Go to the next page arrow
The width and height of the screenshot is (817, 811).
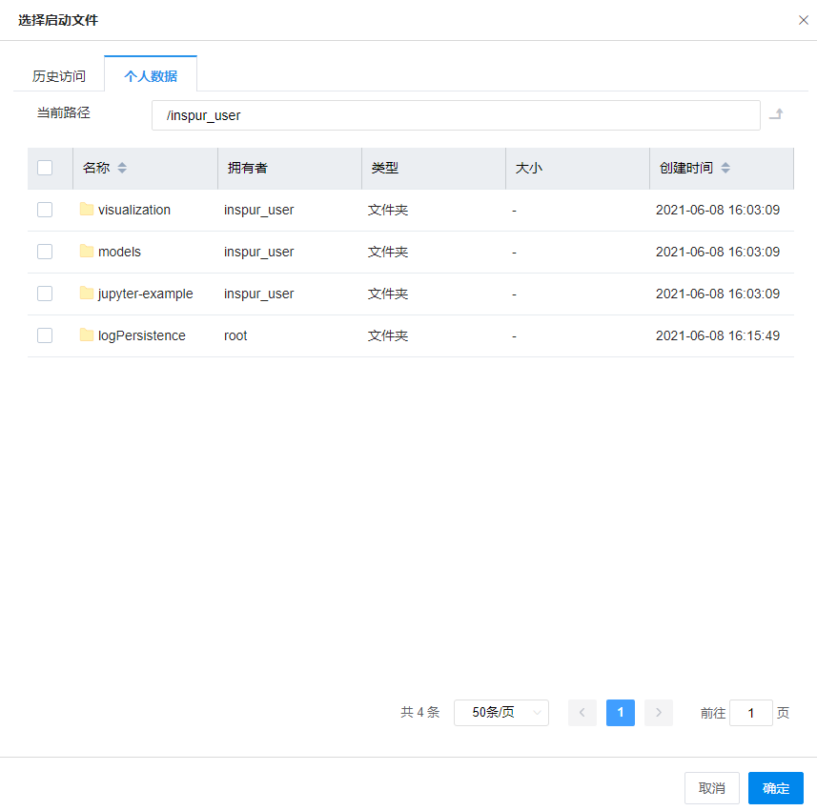(x=659, y=713)
